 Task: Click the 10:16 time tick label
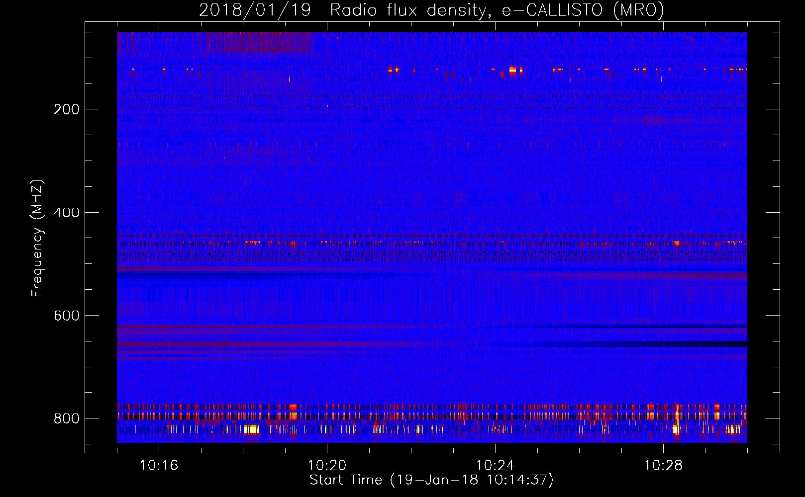159,466
